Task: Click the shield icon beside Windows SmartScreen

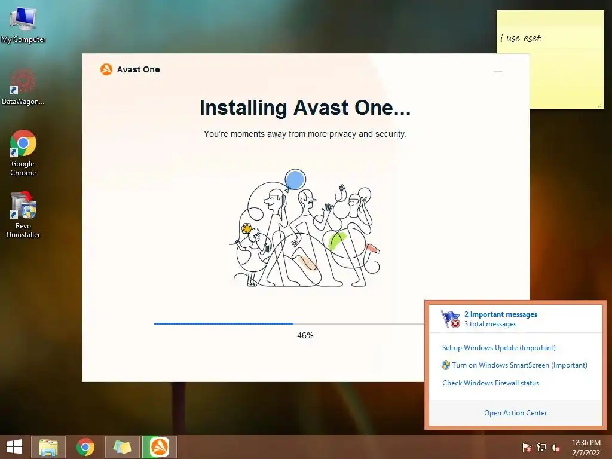Action: (445, 365)
